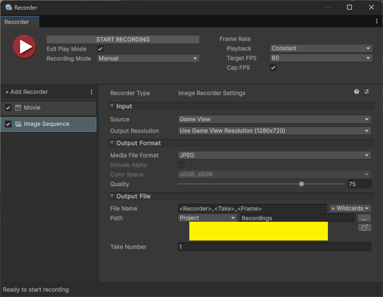The width and height of the screenshot is (383, 297).
Task: Open output folder in Explorer icon
Action: (x=364, y=228)
